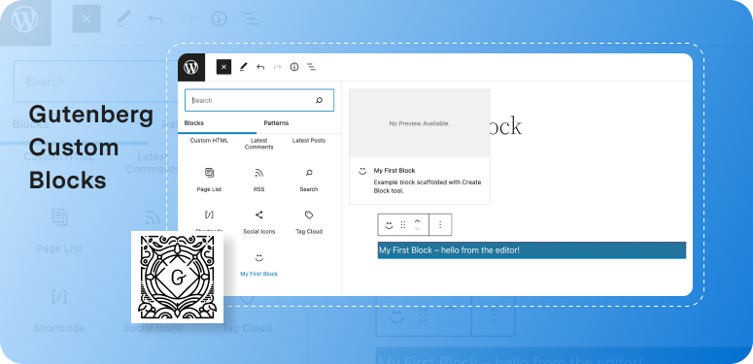The width and height of the screenshot is (753, 364).
Task: Click My First Block title in preview card
Action: click(394, 170)
